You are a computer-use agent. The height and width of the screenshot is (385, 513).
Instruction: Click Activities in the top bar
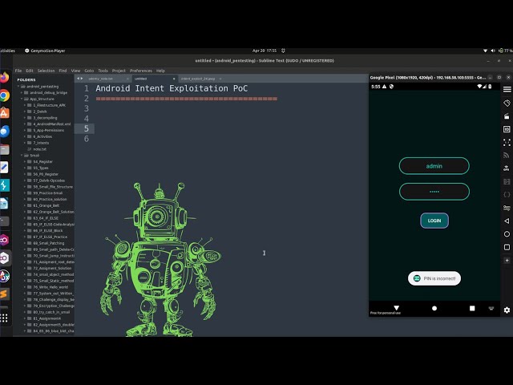[x=7, y=51]
